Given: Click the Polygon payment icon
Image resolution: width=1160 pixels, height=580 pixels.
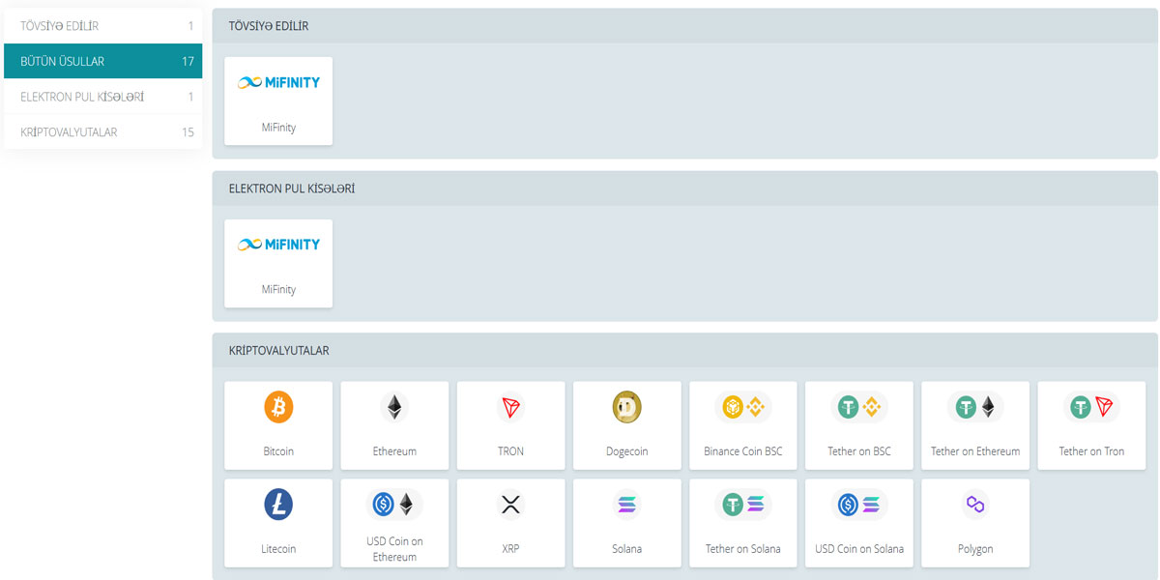Looking at the screenshot, I should 975,506.
